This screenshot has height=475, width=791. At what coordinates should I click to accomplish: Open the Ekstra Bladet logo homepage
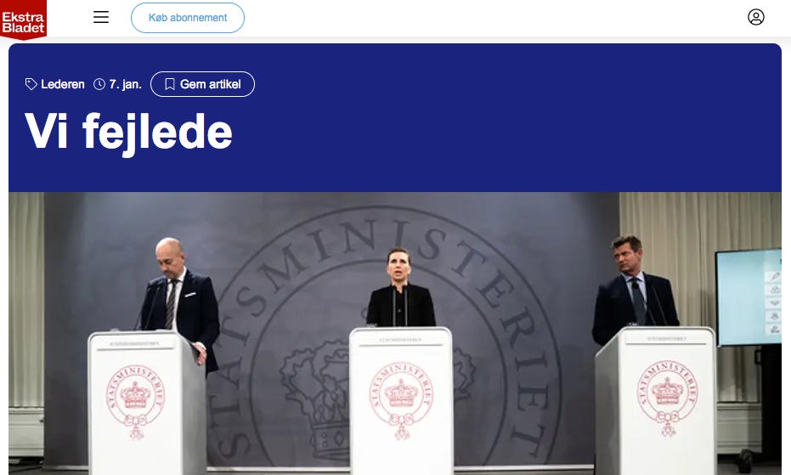click(x=23, y=20)
